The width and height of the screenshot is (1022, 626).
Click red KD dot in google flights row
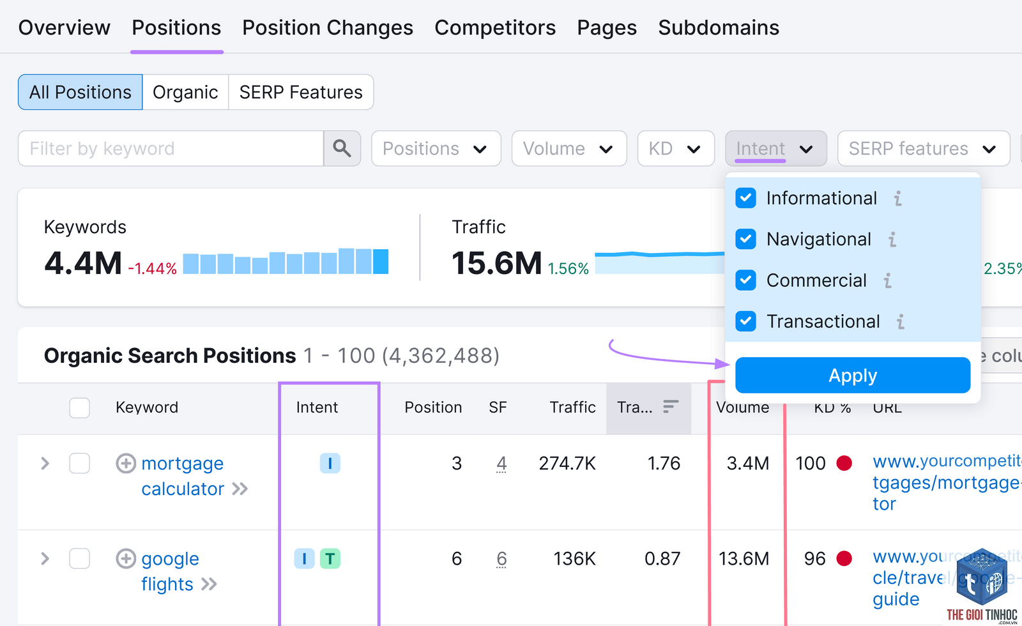[x=844, y=559]
